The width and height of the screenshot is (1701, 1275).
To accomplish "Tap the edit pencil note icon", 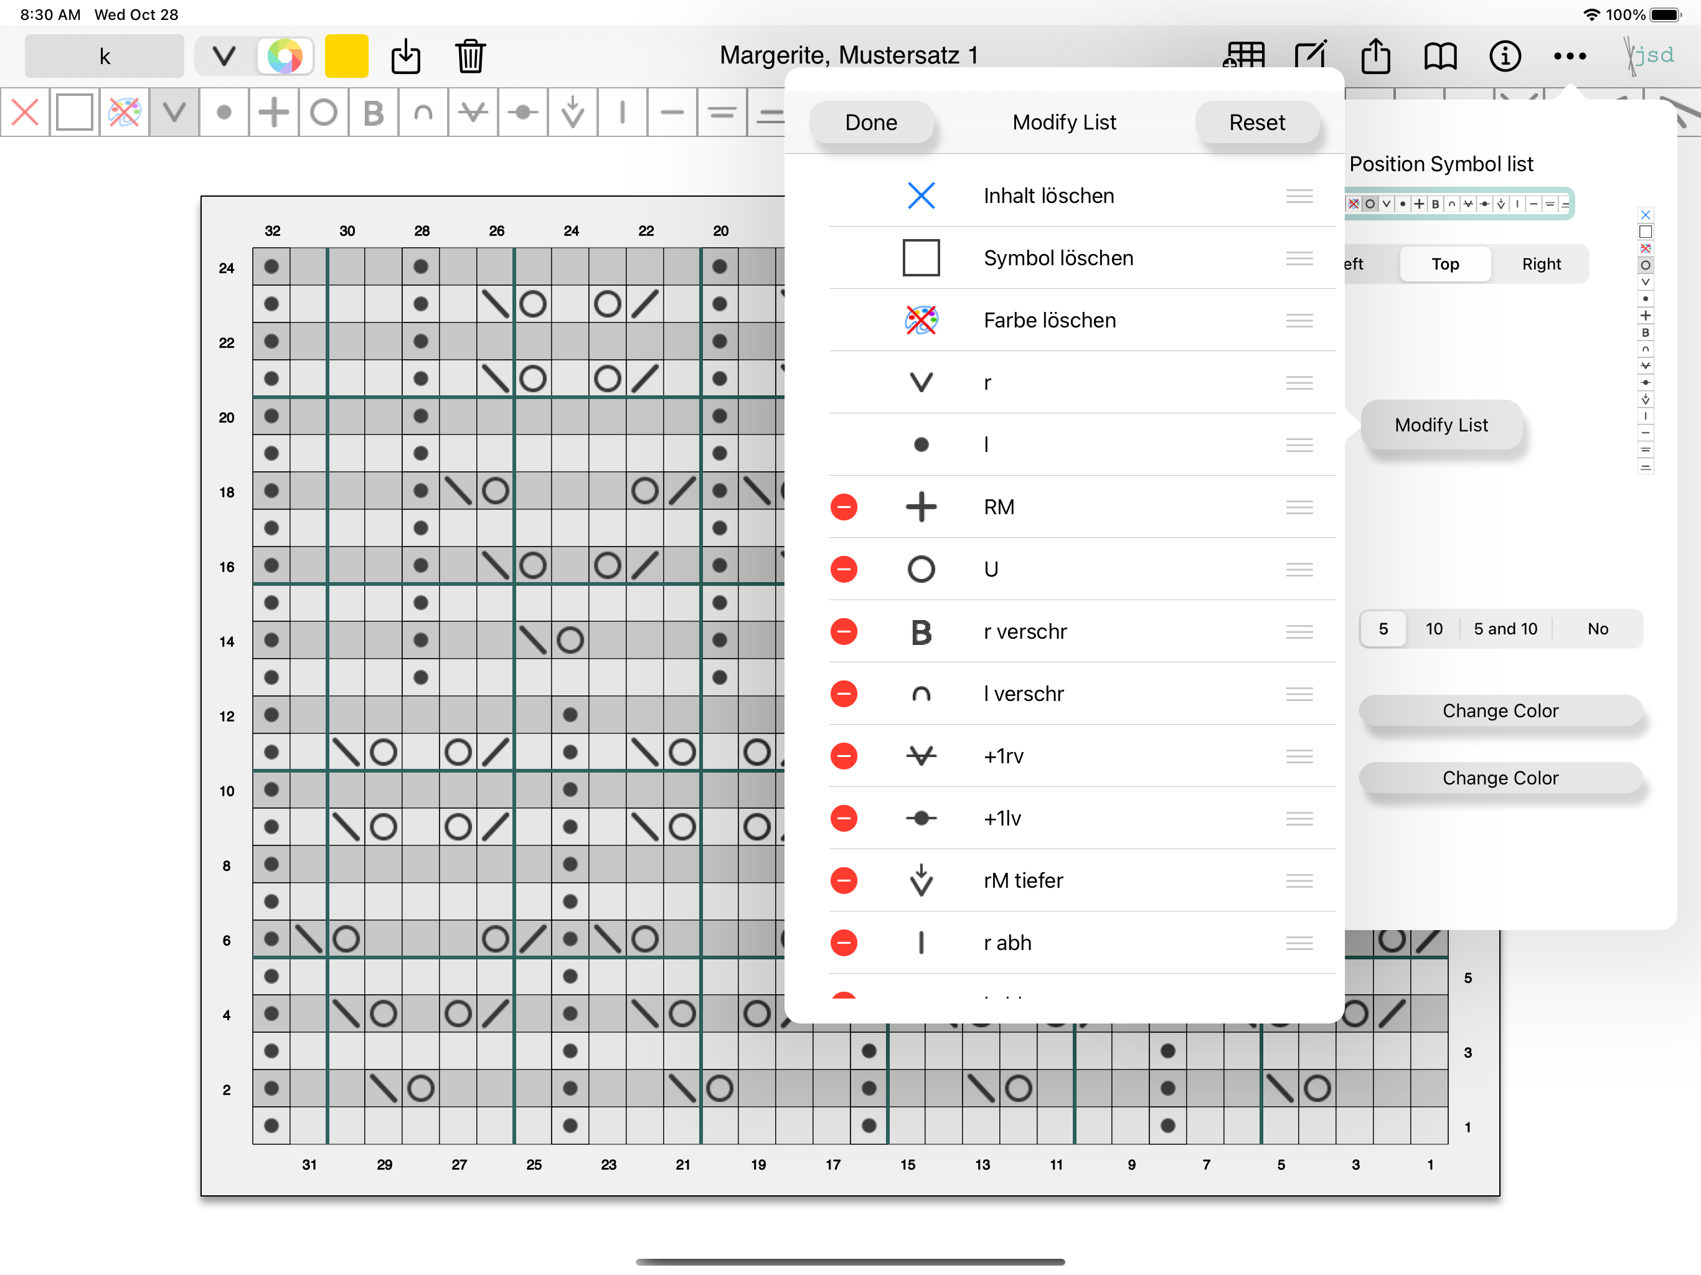I will click(x=1311, y=55).
